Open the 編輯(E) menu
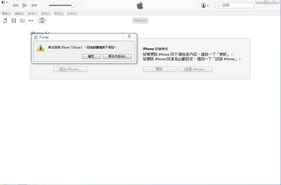The image size is (281, 185). 19,14
